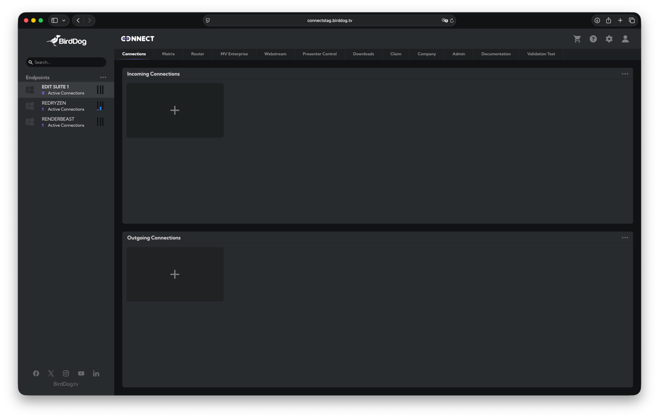659x419 pixels.
Task: Open the shopping cart icon
Action: (x=577, y=39)
